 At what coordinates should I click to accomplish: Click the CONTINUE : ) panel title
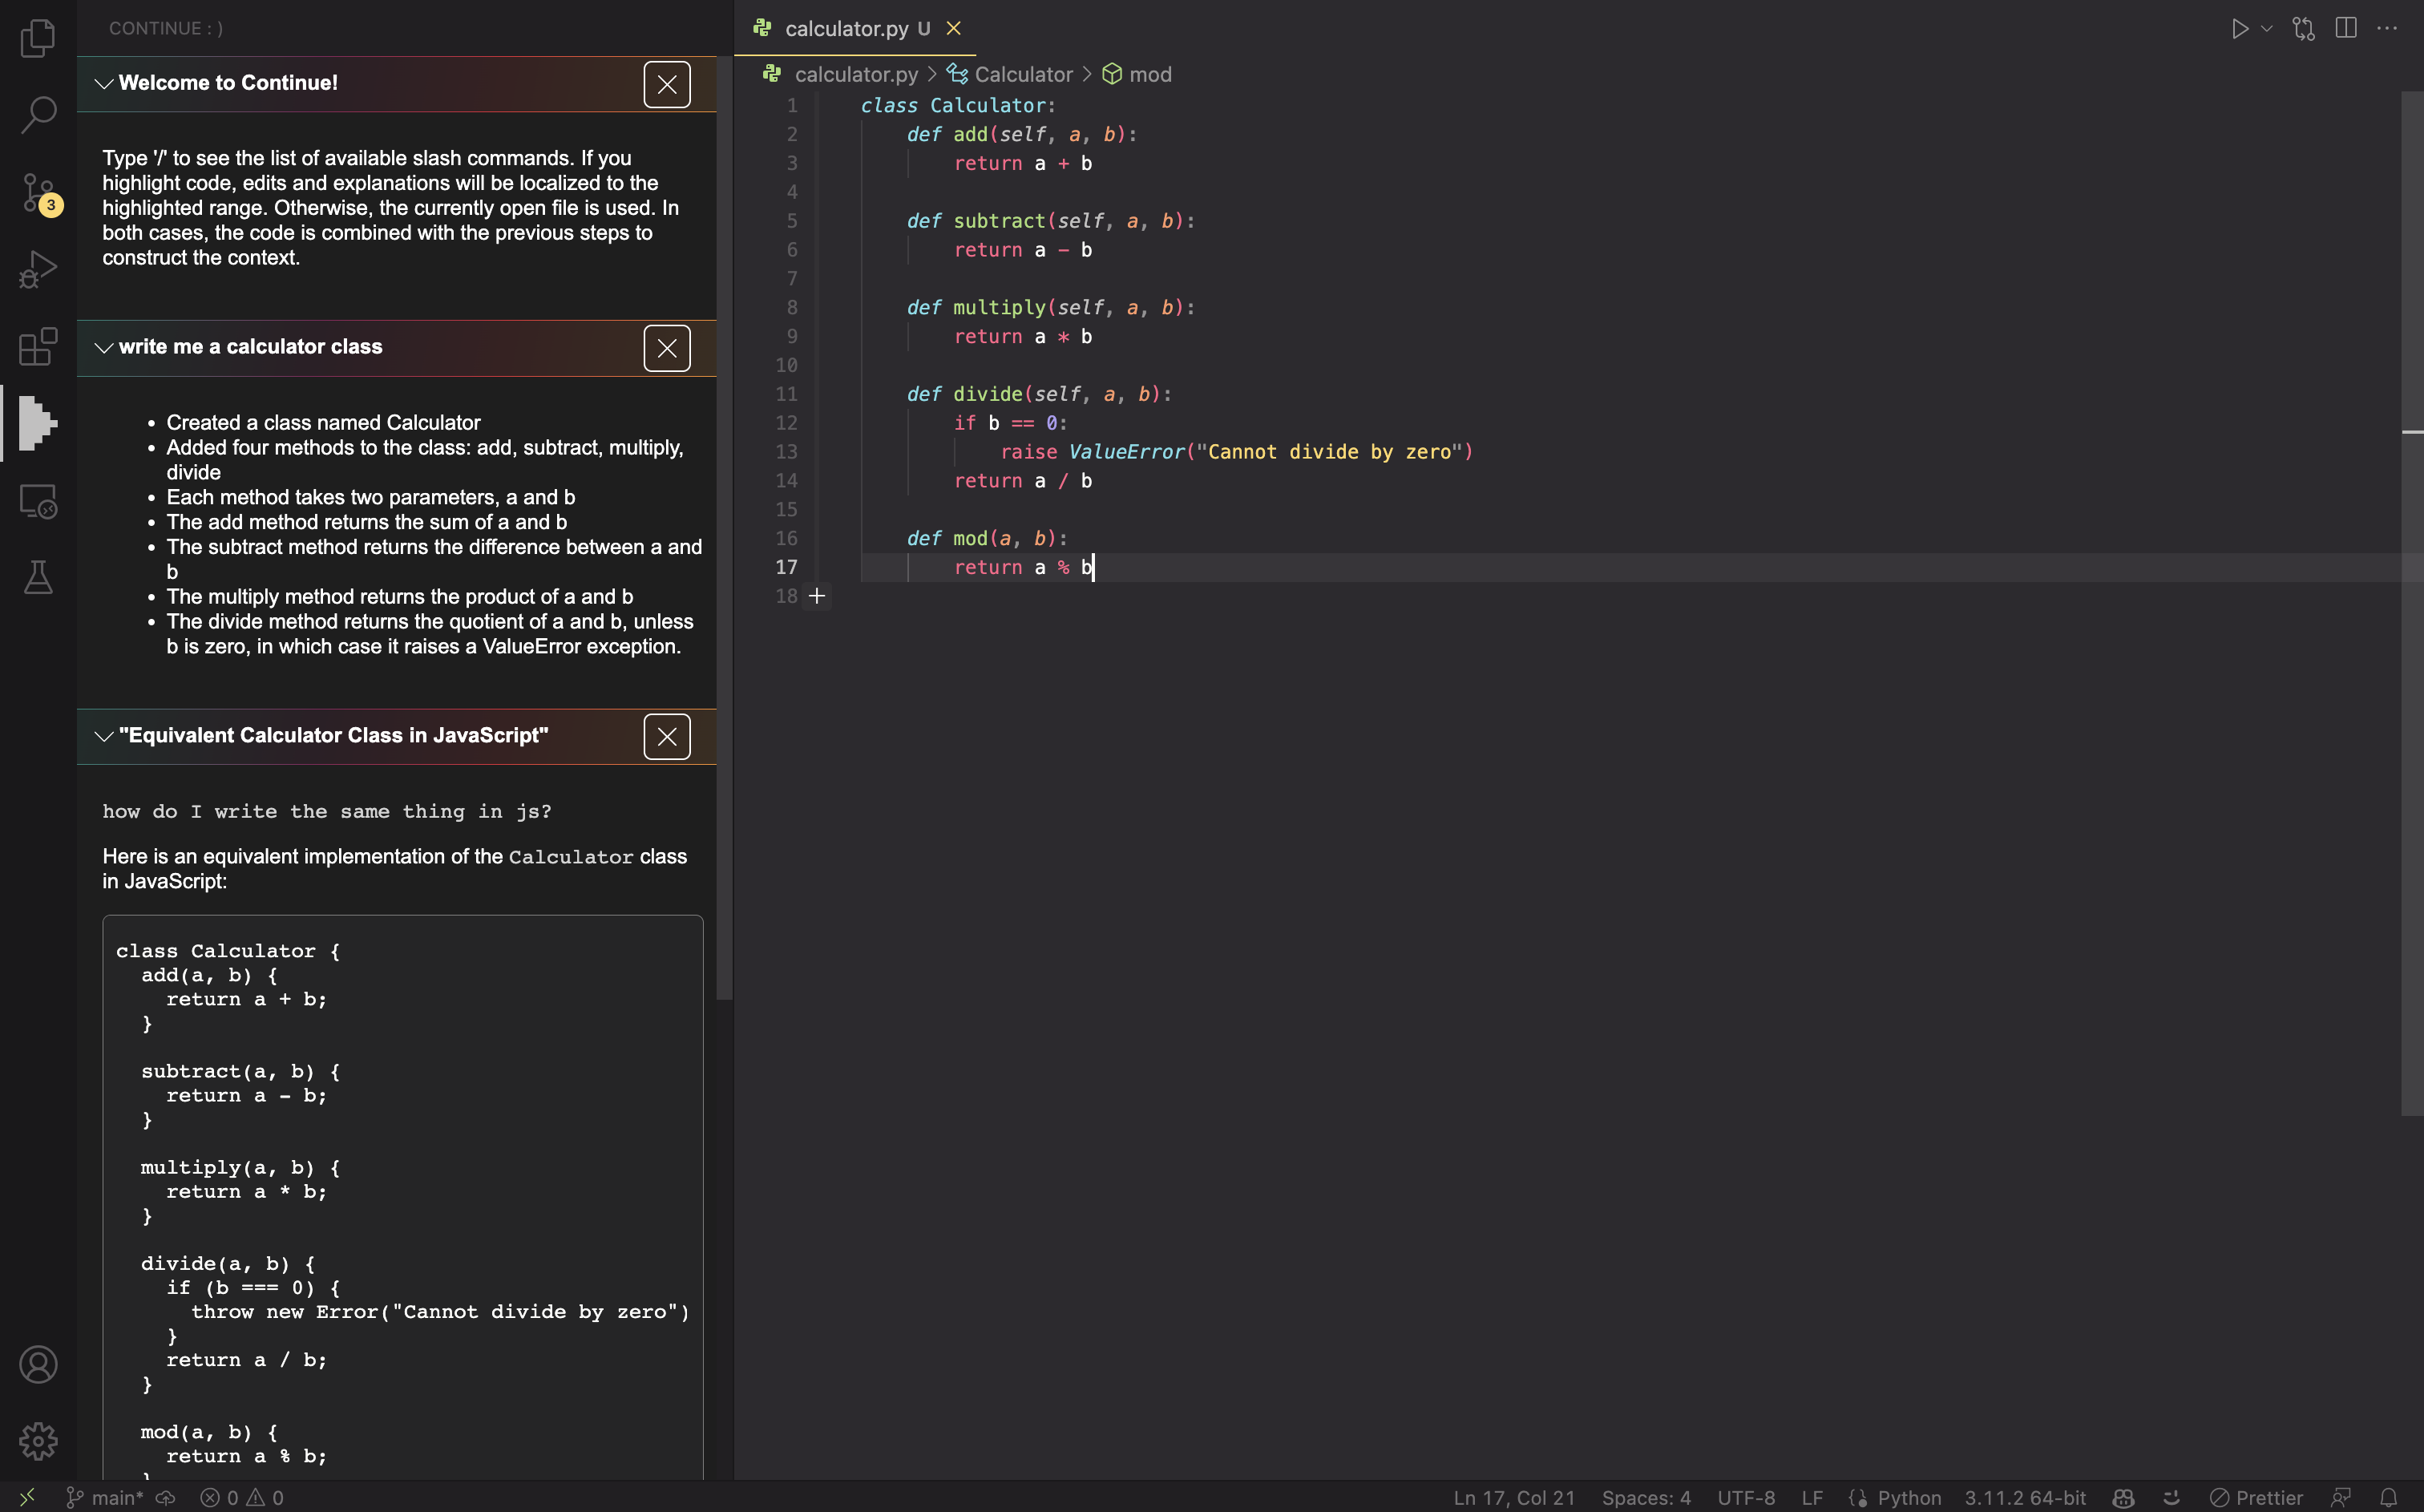tap(166, 28)
